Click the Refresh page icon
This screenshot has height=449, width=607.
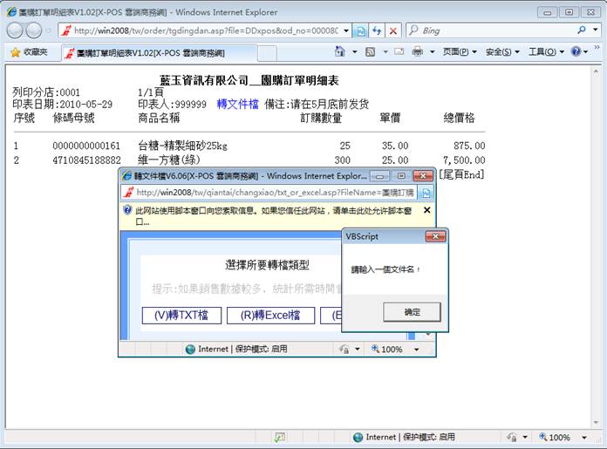tap(377, 31)
